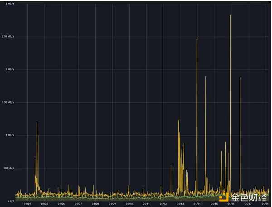The width and height of the screenshot is (272, 207).
Task: Click the 2.5 MB/s spike peak at 04/14
Action: 197,40
